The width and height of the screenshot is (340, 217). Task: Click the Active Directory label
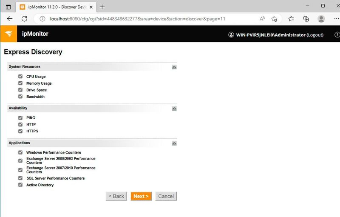(40, 185)
